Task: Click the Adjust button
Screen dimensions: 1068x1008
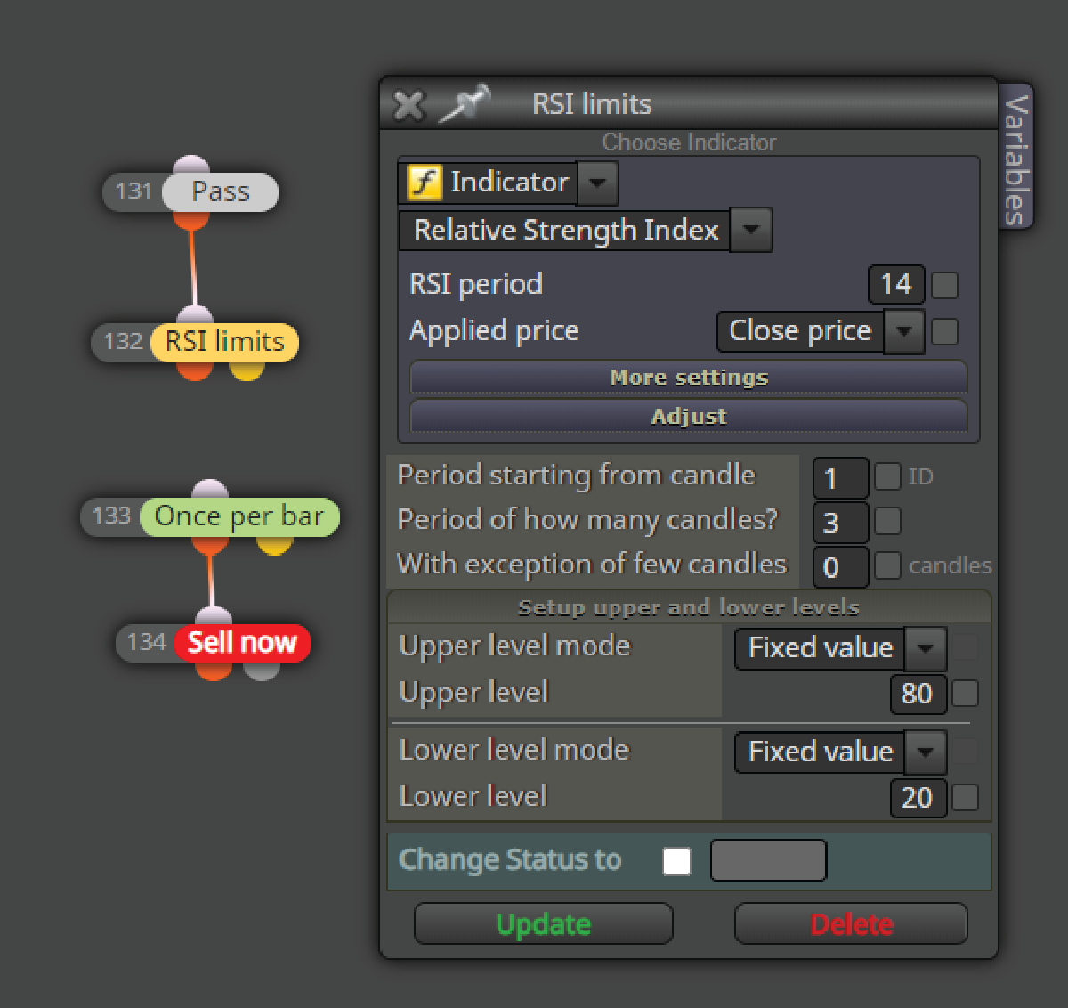Action: tap(688, 416)
